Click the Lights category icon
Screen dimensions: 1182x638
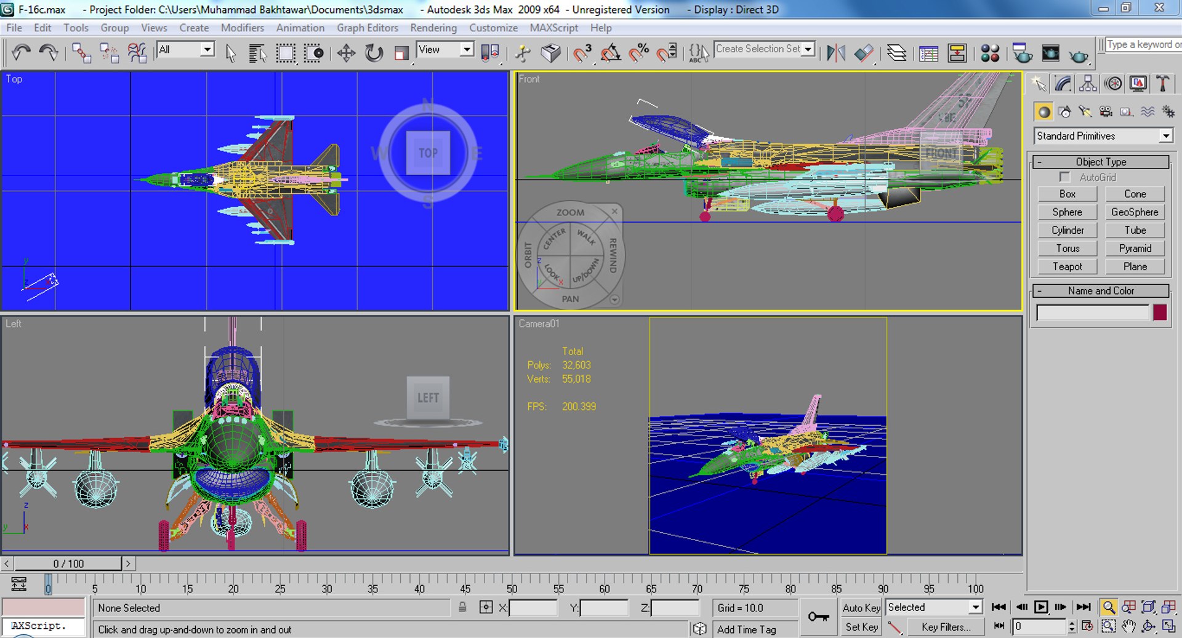tap(1085, 111)
